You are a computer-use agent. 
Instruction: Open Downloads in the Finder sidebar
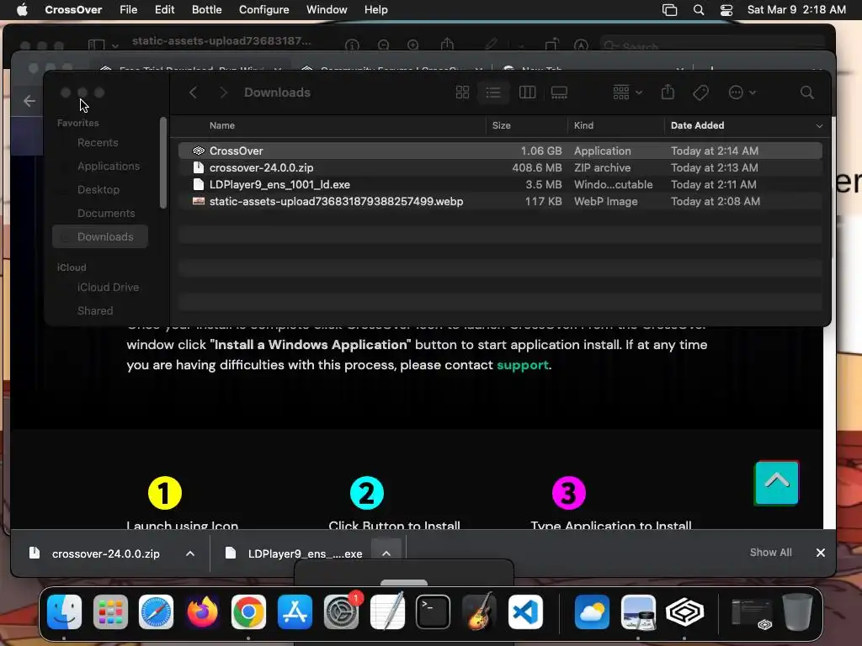tap(100, 236)
